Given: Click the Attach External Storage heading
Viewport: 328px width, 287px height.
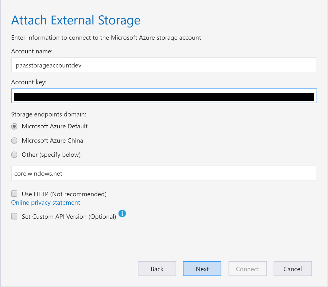Looking at the screenshot, I should click(76, 20).
